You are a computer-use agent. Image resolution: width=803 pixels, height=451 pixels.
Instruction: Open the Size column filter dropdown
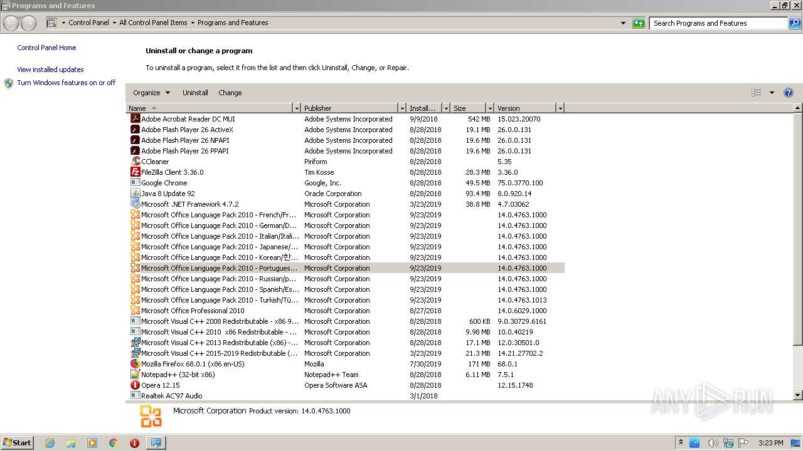(x=490, y=108)
